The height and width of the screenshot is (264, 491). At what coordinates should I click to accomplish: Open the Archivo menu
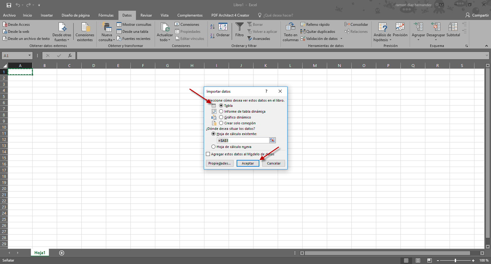tap(9, 15)
